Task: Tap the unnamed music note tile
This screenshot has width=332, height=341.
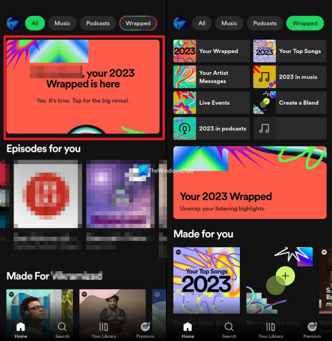Action: tap(290, 129)
